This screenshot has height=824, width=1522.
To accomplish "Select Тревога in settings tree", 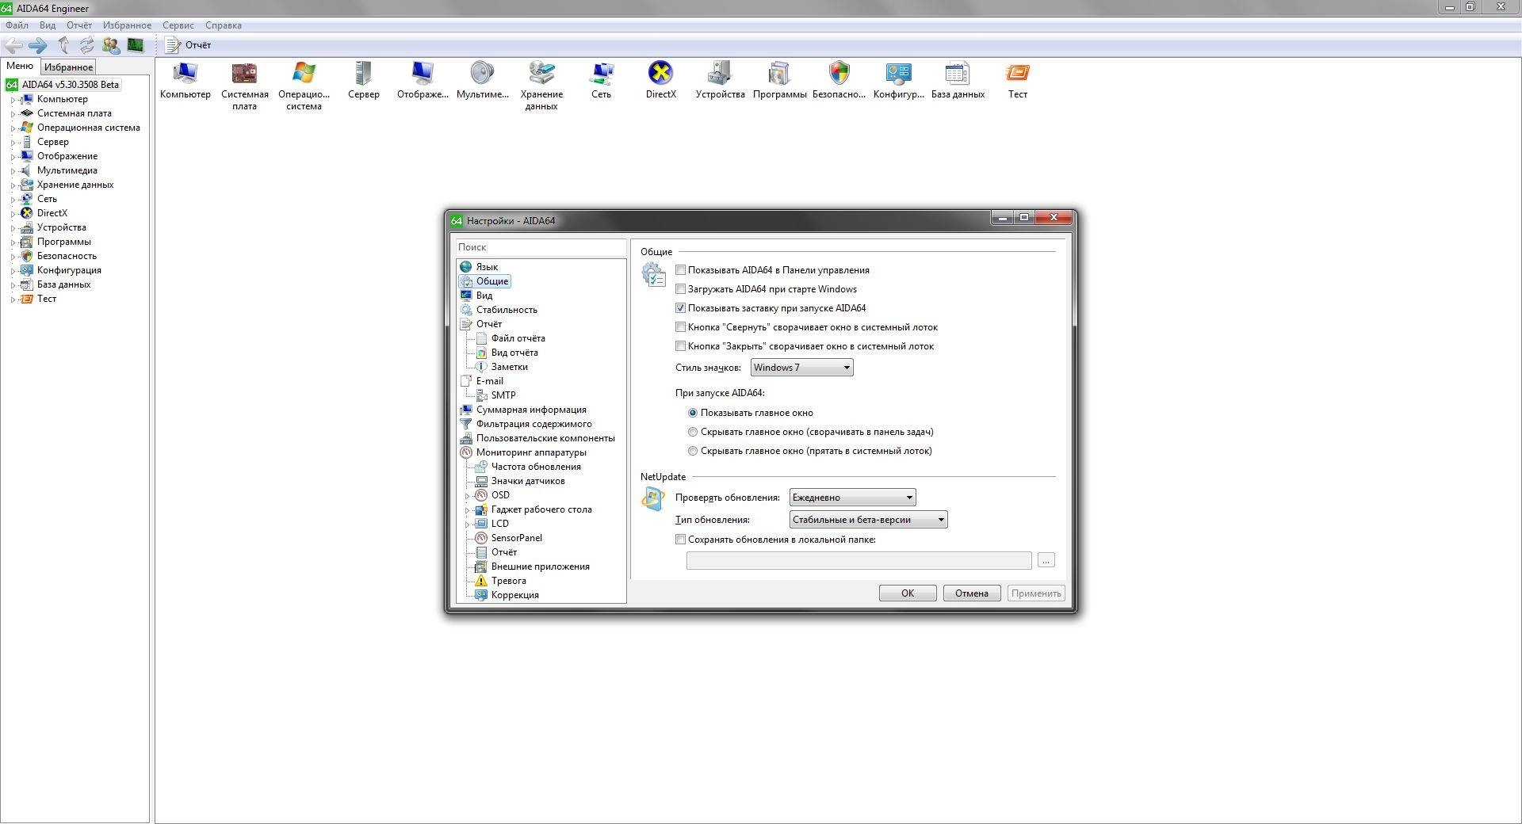I will point(508,581).
